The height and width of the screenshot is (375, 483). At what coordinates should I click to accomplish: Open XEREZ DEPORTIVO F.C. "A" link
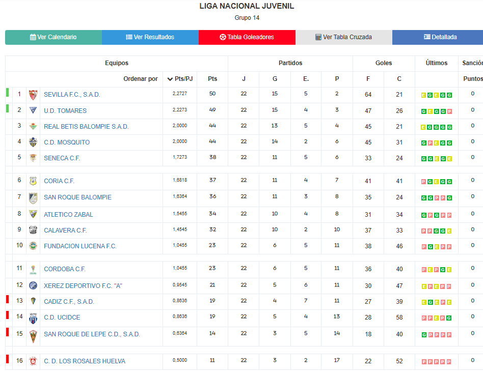[83, 286]
